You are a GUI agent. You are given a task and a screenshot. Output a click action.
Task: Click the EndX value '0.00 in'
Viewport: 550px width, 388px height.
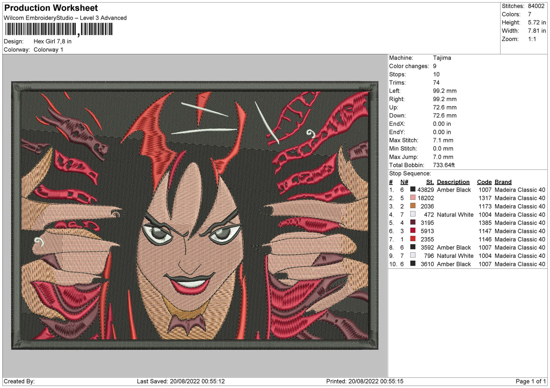tap(442, 124)
